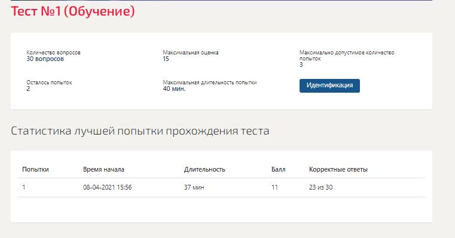
Task: Click the Статистика лучшей попытки heading
Action: click(140, 131)
